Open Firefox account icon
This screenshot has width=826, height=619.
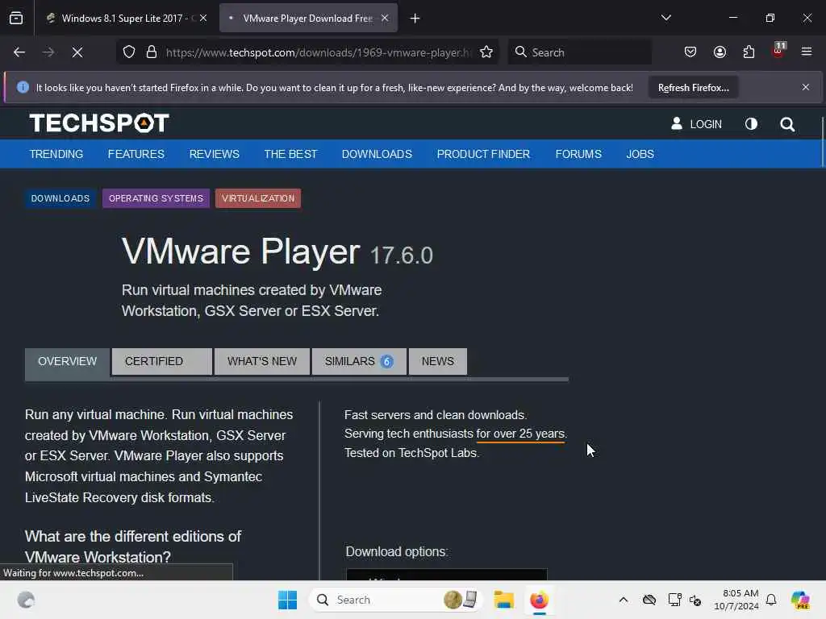(720, 52)
